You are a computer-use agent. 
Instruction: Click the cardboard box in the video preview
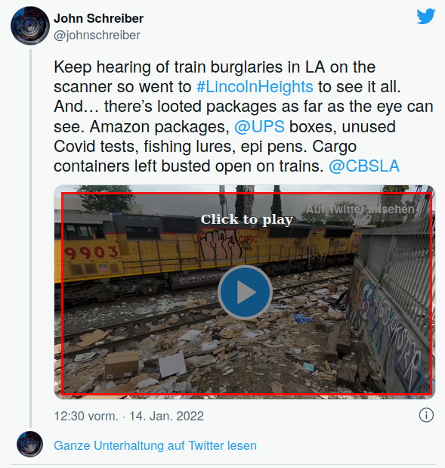(122, 364)
